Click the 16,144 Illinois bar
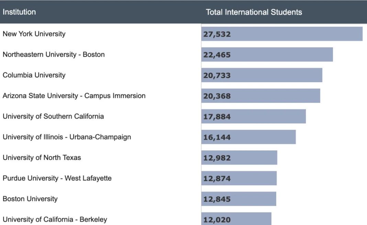The height and width of the screenshot is (225, 367). pos(248,137)
